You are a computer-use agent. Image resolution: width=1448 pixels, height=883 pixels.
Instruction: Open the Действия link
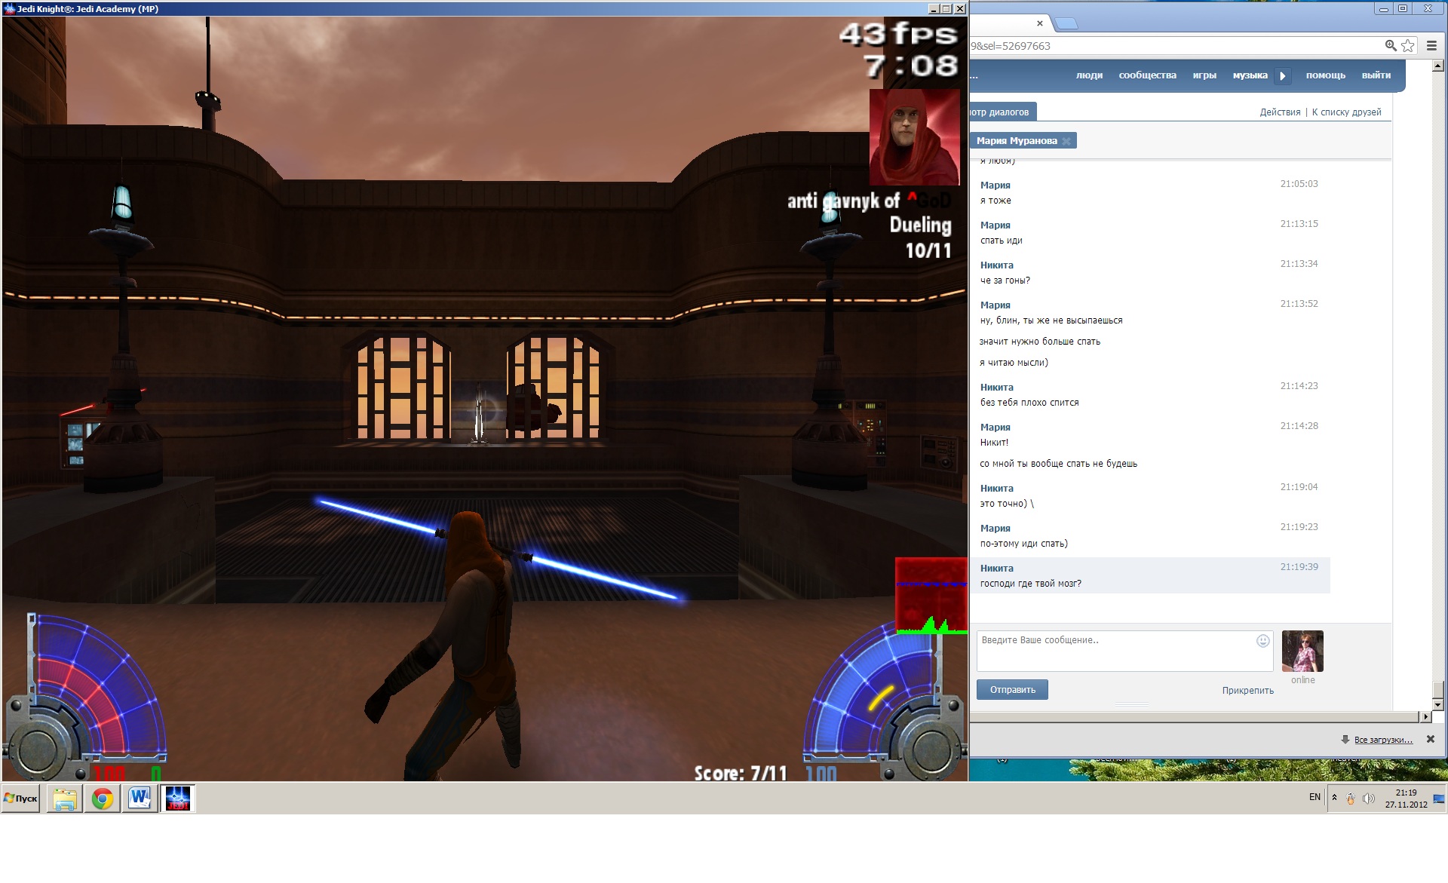pos(1280,112)
